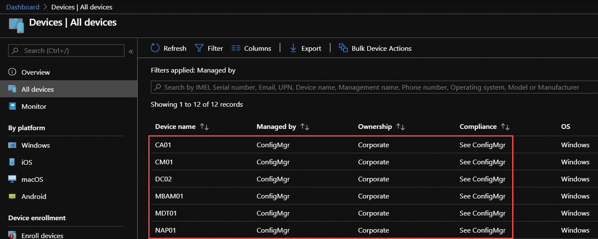Viewport: 598px width, 239px height.
Task: Click the Export download icon
Action: tap(293, 48)
